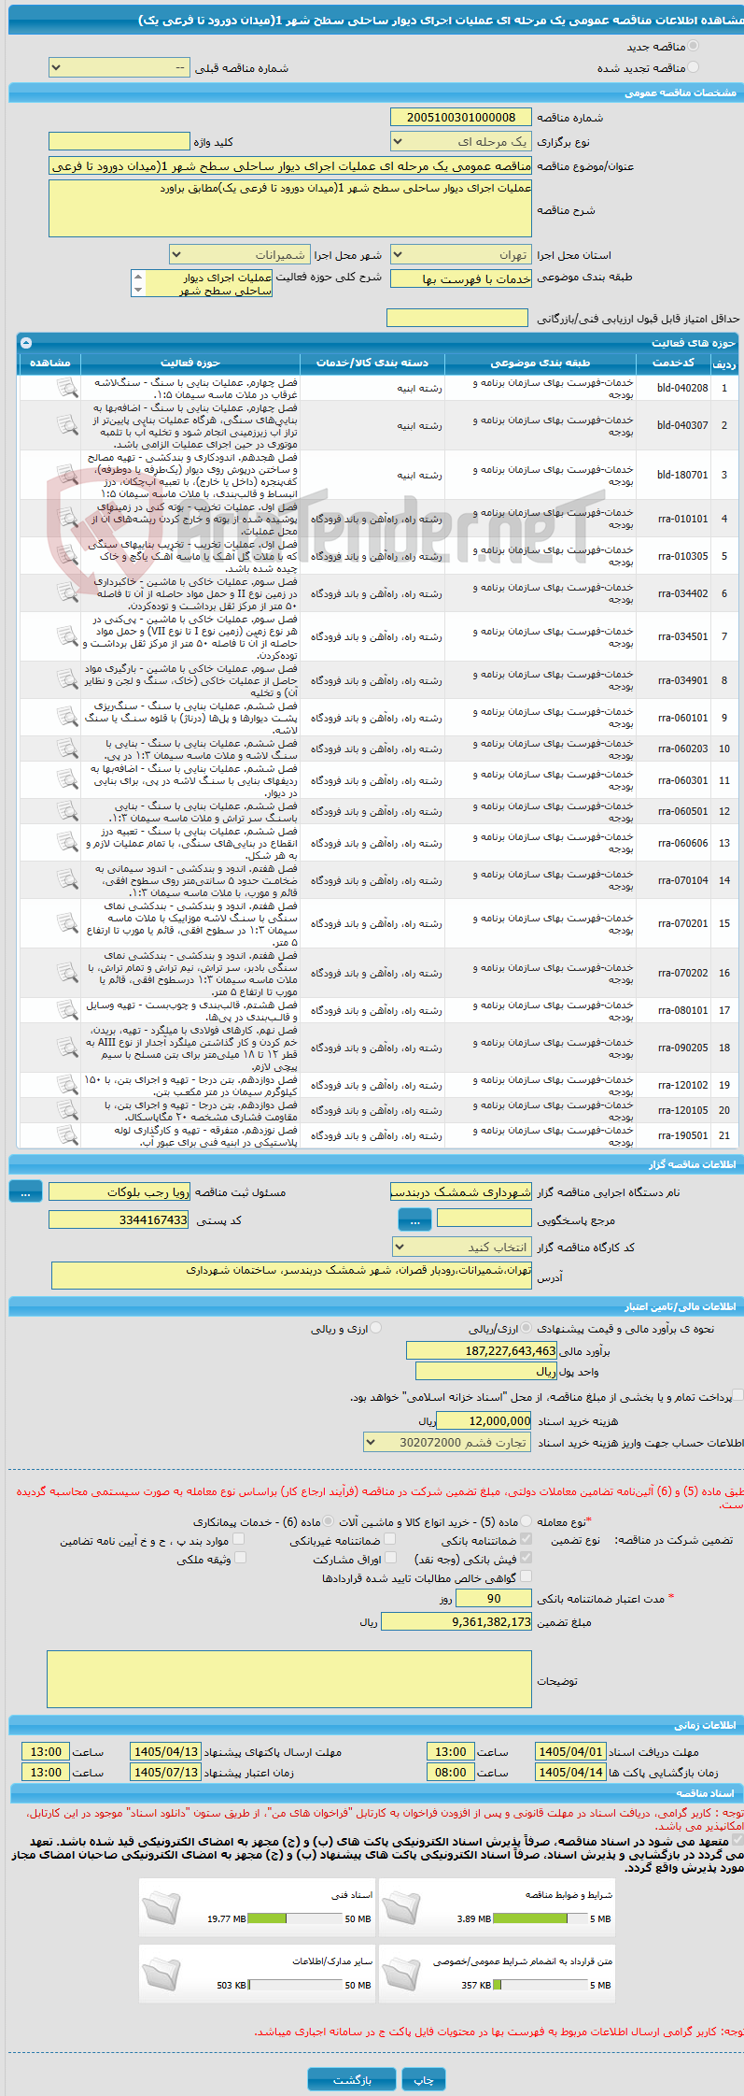Click the طبقه بندی موضوعی column header
This screenshot has width=744, height=2096.
click(540, 363)
